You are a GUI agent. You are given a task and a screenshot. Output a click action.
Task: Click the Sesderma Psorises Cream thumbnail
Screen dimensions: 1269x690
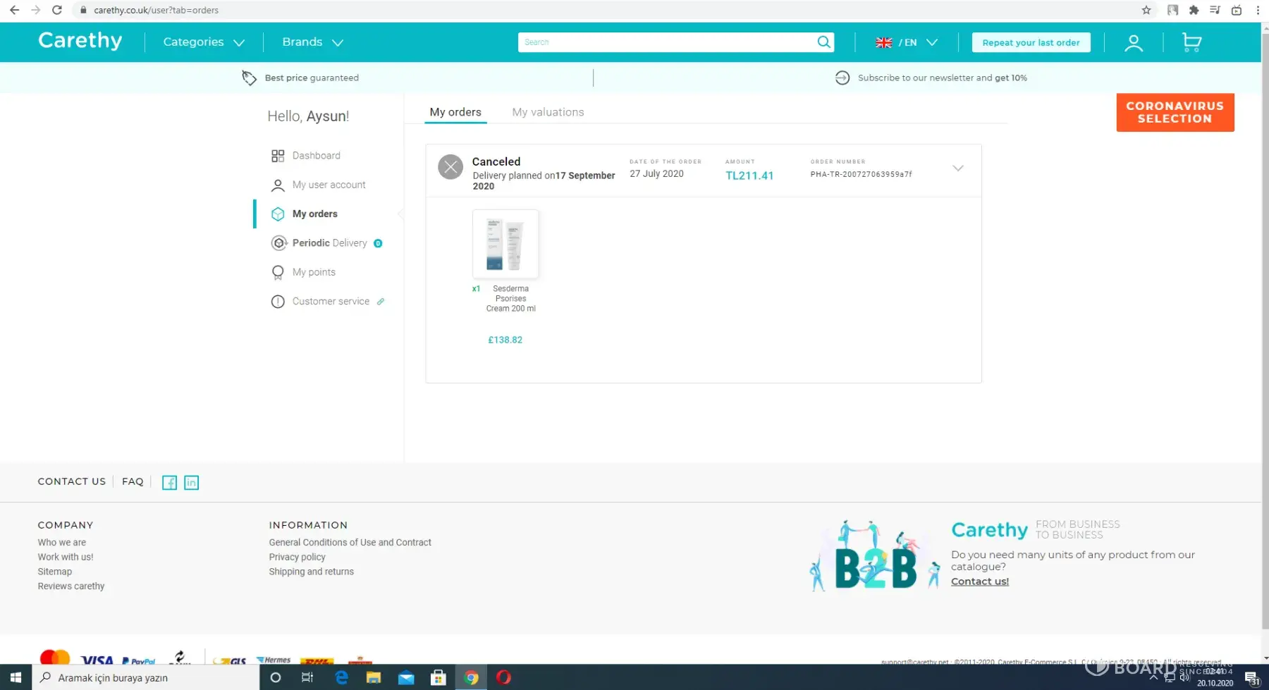[x=505, y=244]
